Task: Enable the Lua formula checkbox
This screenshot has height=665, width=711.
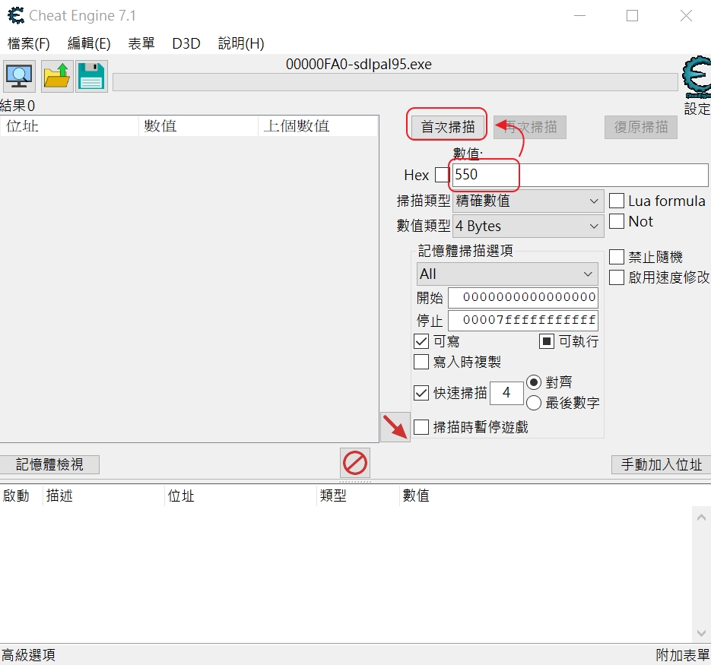Action: tap(616, 201)
